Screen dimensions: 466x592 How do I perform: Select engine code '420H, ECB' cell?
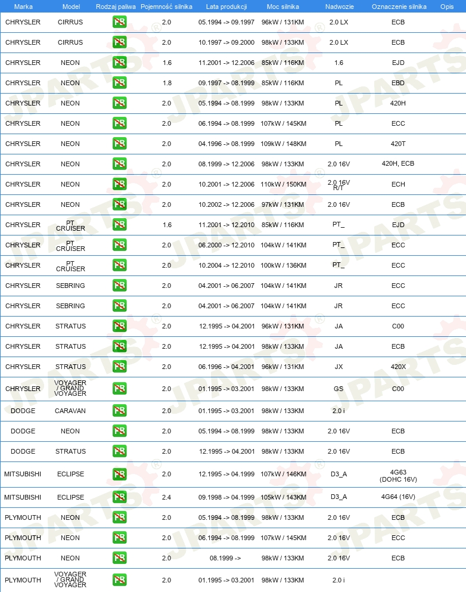(x=398, y=163)
